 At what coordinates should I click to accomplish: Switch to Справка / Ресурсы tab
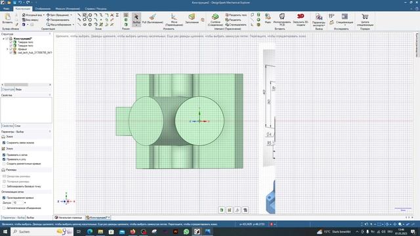point(95,9)
